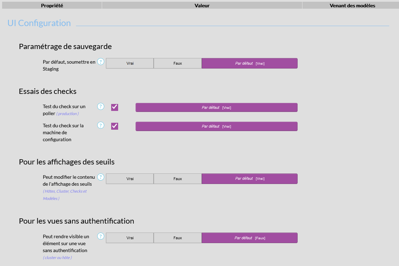Click help icon for 'affichage des seuils' setting
The height and width of the screenshot is (266, 399).
coord(101,177)
